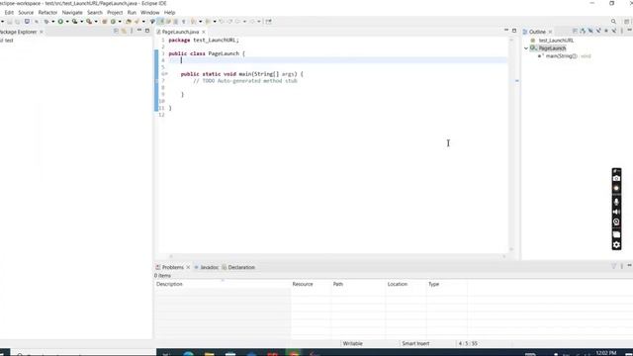Select the PageLaunch.java editor tab
Image resolution: width=633 pixels, height=356 pixels.
(x=180, y=32)
